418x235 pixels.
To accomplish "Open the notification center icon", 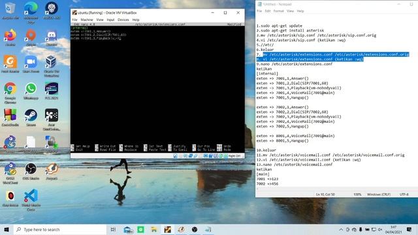I will point(410,229).
